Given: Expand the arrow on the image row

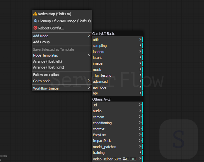Looking at the screenshot, I should pos(140,63).
